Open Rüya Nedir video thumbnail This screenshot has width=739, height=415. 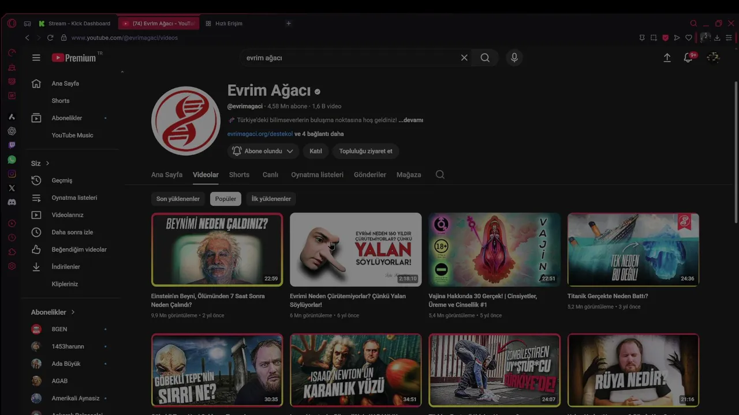pos(633,370)
